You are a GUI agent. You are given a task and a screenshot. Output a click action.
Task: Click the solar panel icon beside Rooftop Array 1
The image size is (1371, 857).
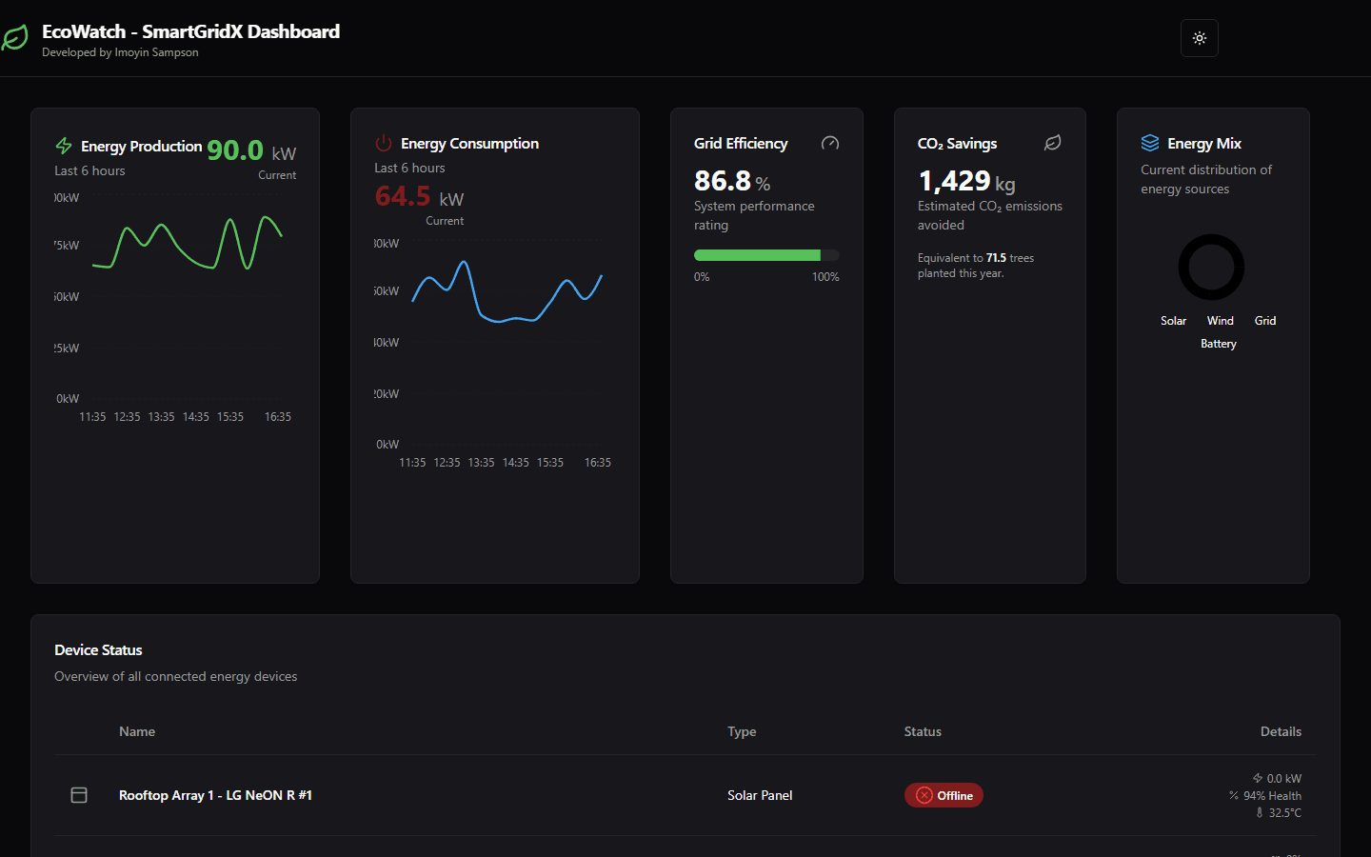(x=79, y=795)
